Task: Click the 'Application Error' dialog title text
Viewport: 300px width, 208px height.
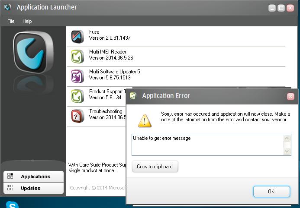Action: 166,95
